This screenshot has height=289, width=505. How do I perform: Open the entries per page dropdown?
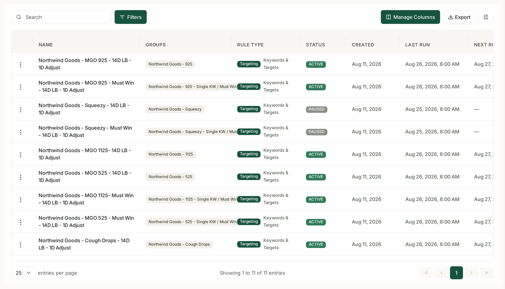coord(23,273)
